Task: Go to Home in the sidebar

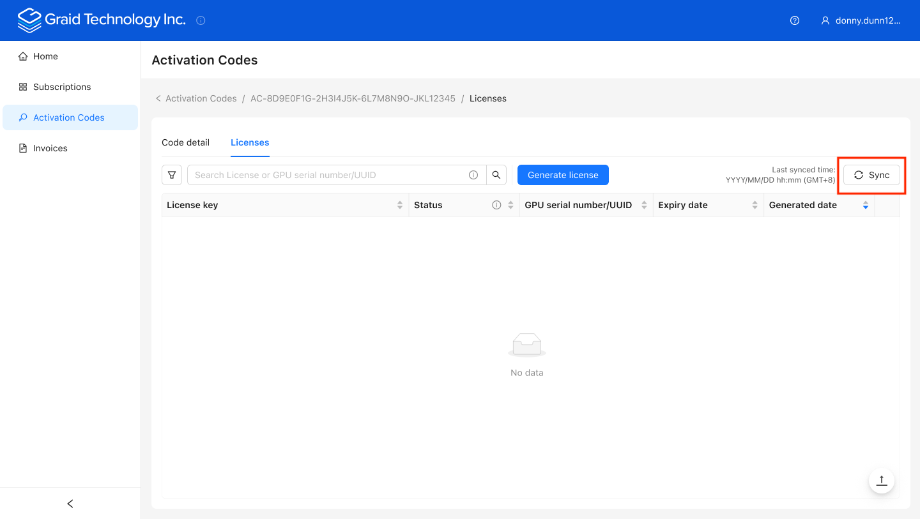Action: (45, 56)
